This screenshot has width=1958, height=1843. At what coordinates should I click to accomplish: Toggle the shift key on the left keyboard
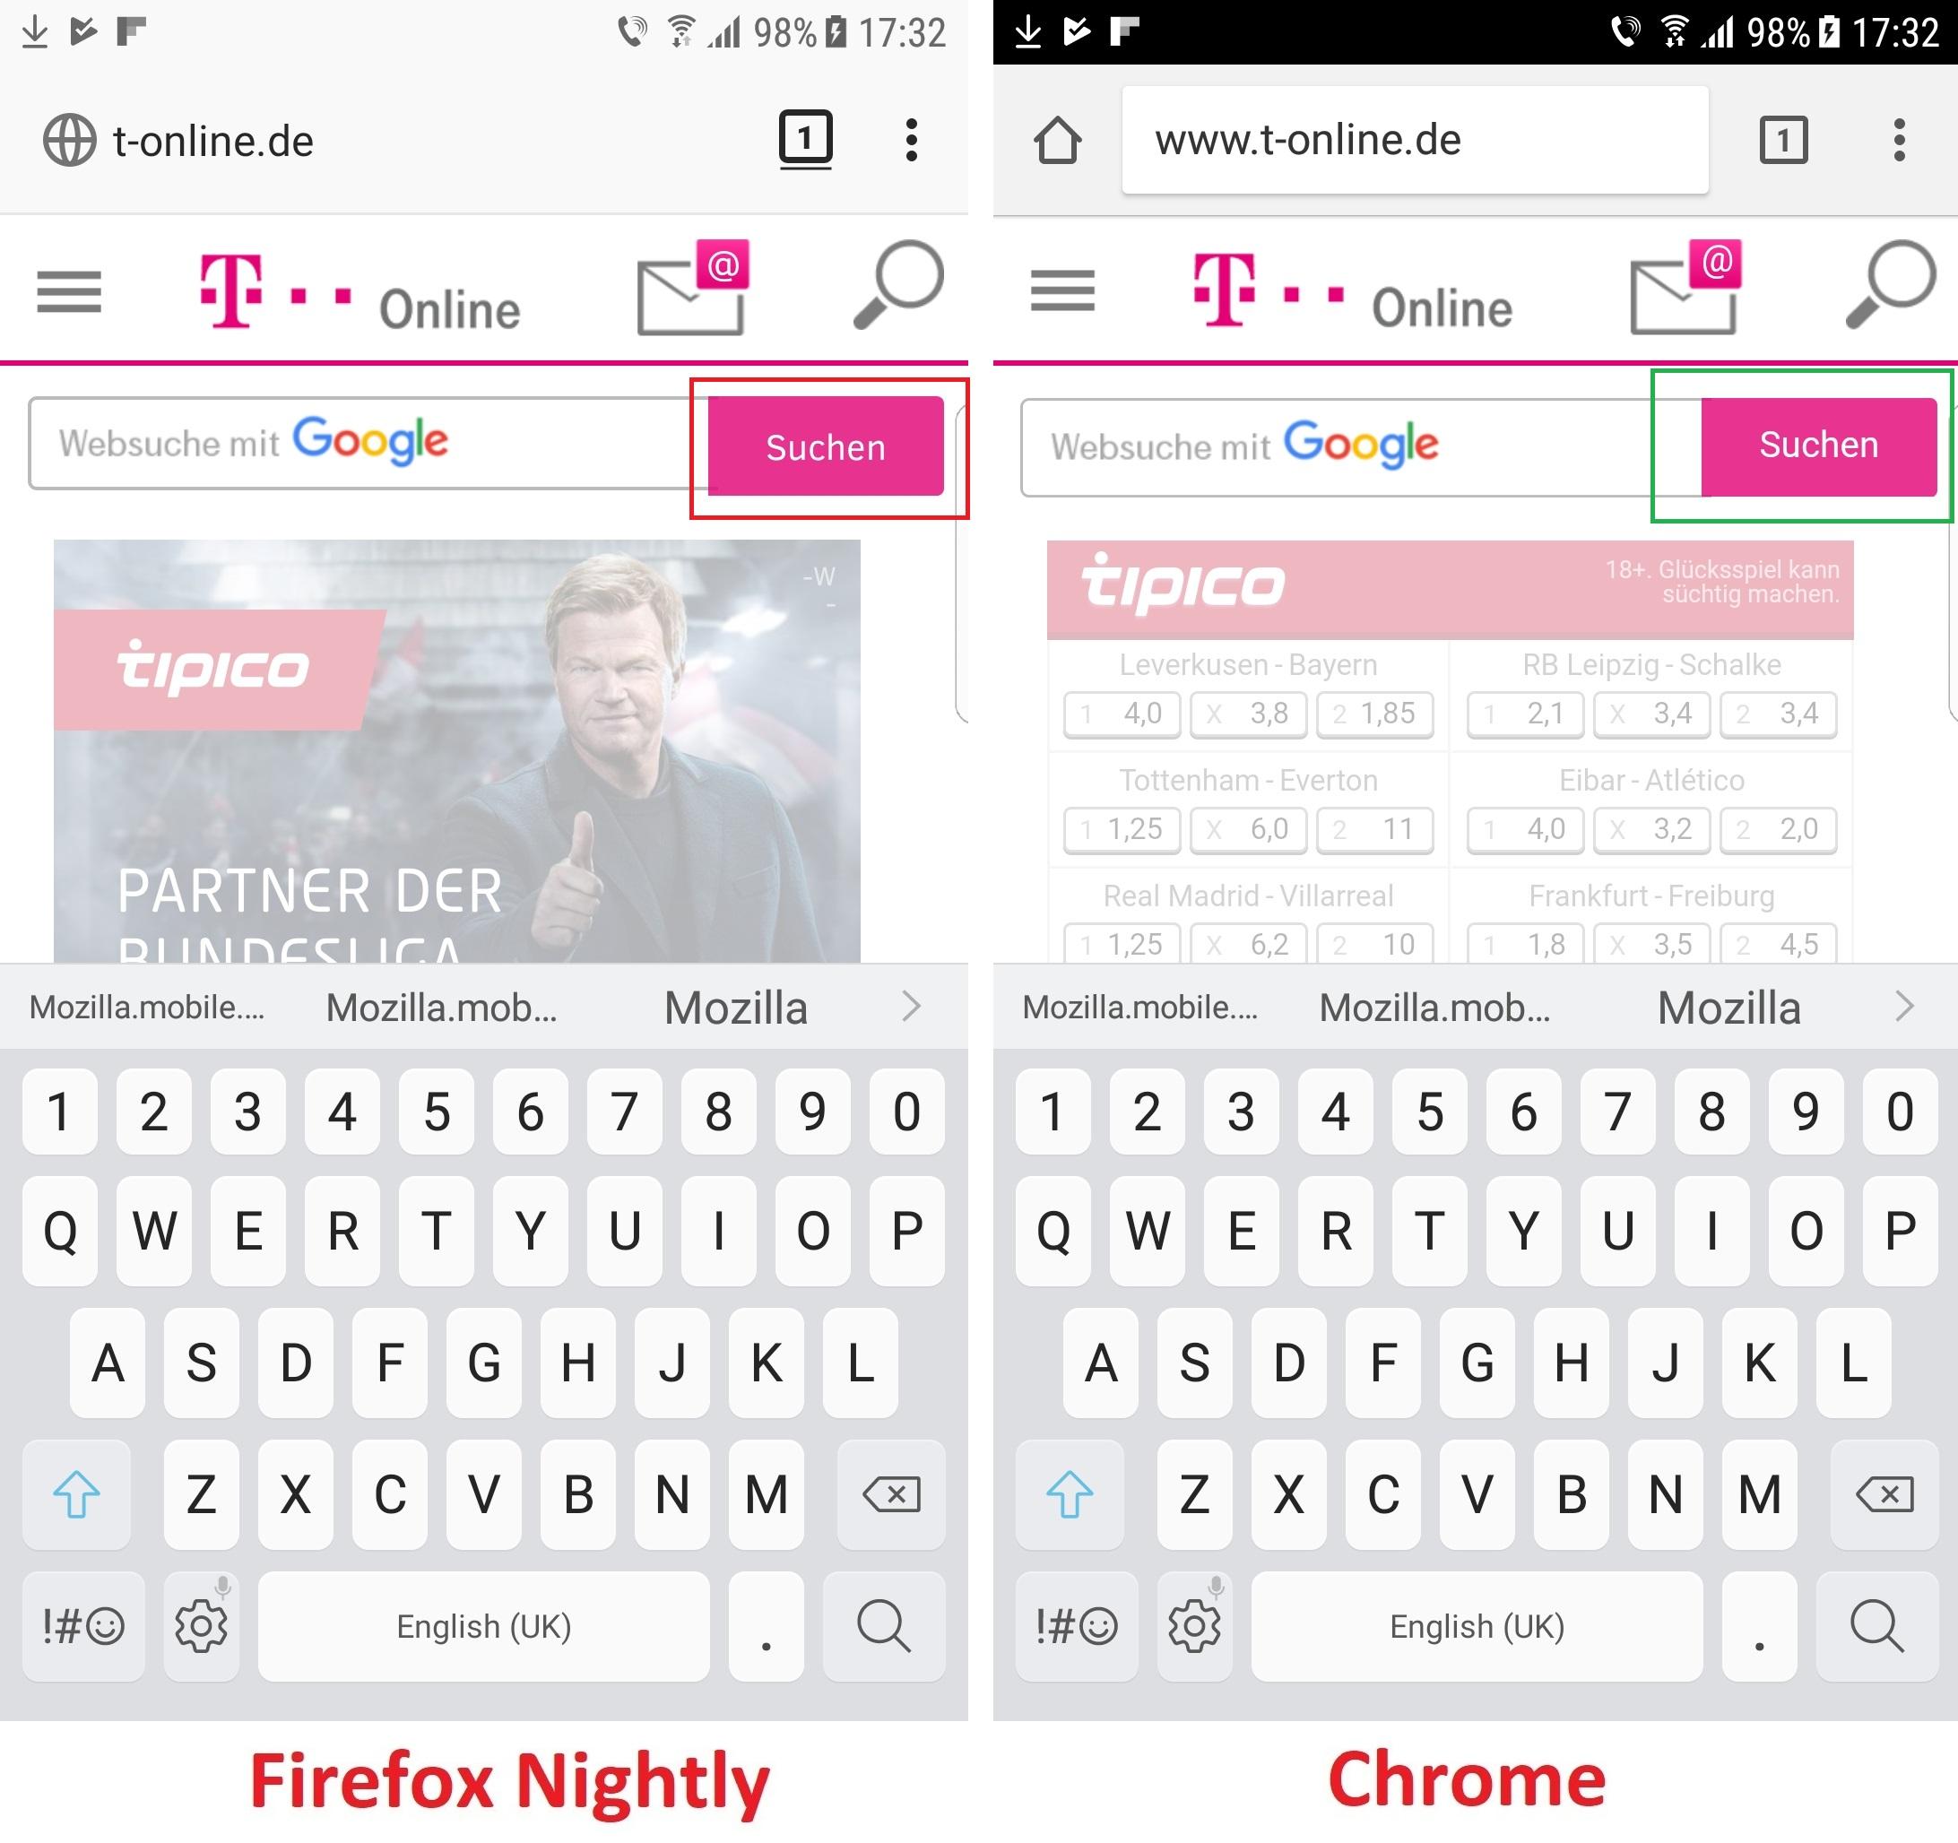76,1494
